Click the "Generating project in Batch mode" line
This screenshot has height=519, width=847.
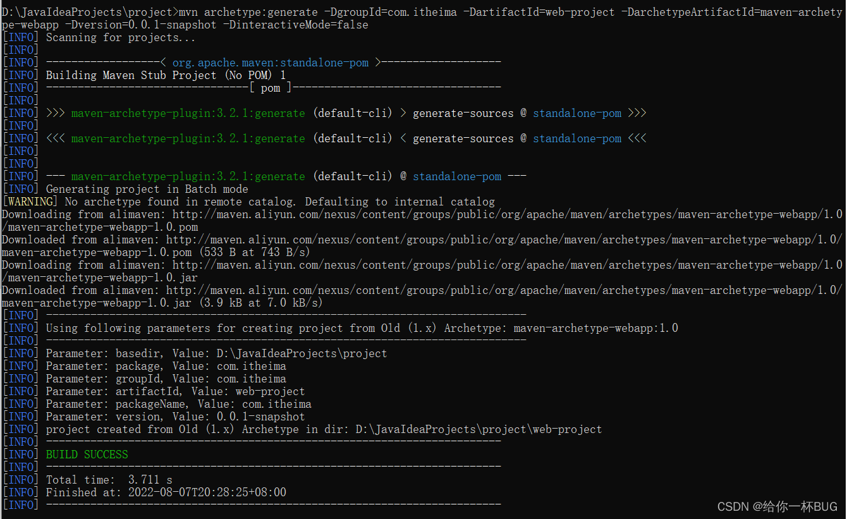click(125, 189)
